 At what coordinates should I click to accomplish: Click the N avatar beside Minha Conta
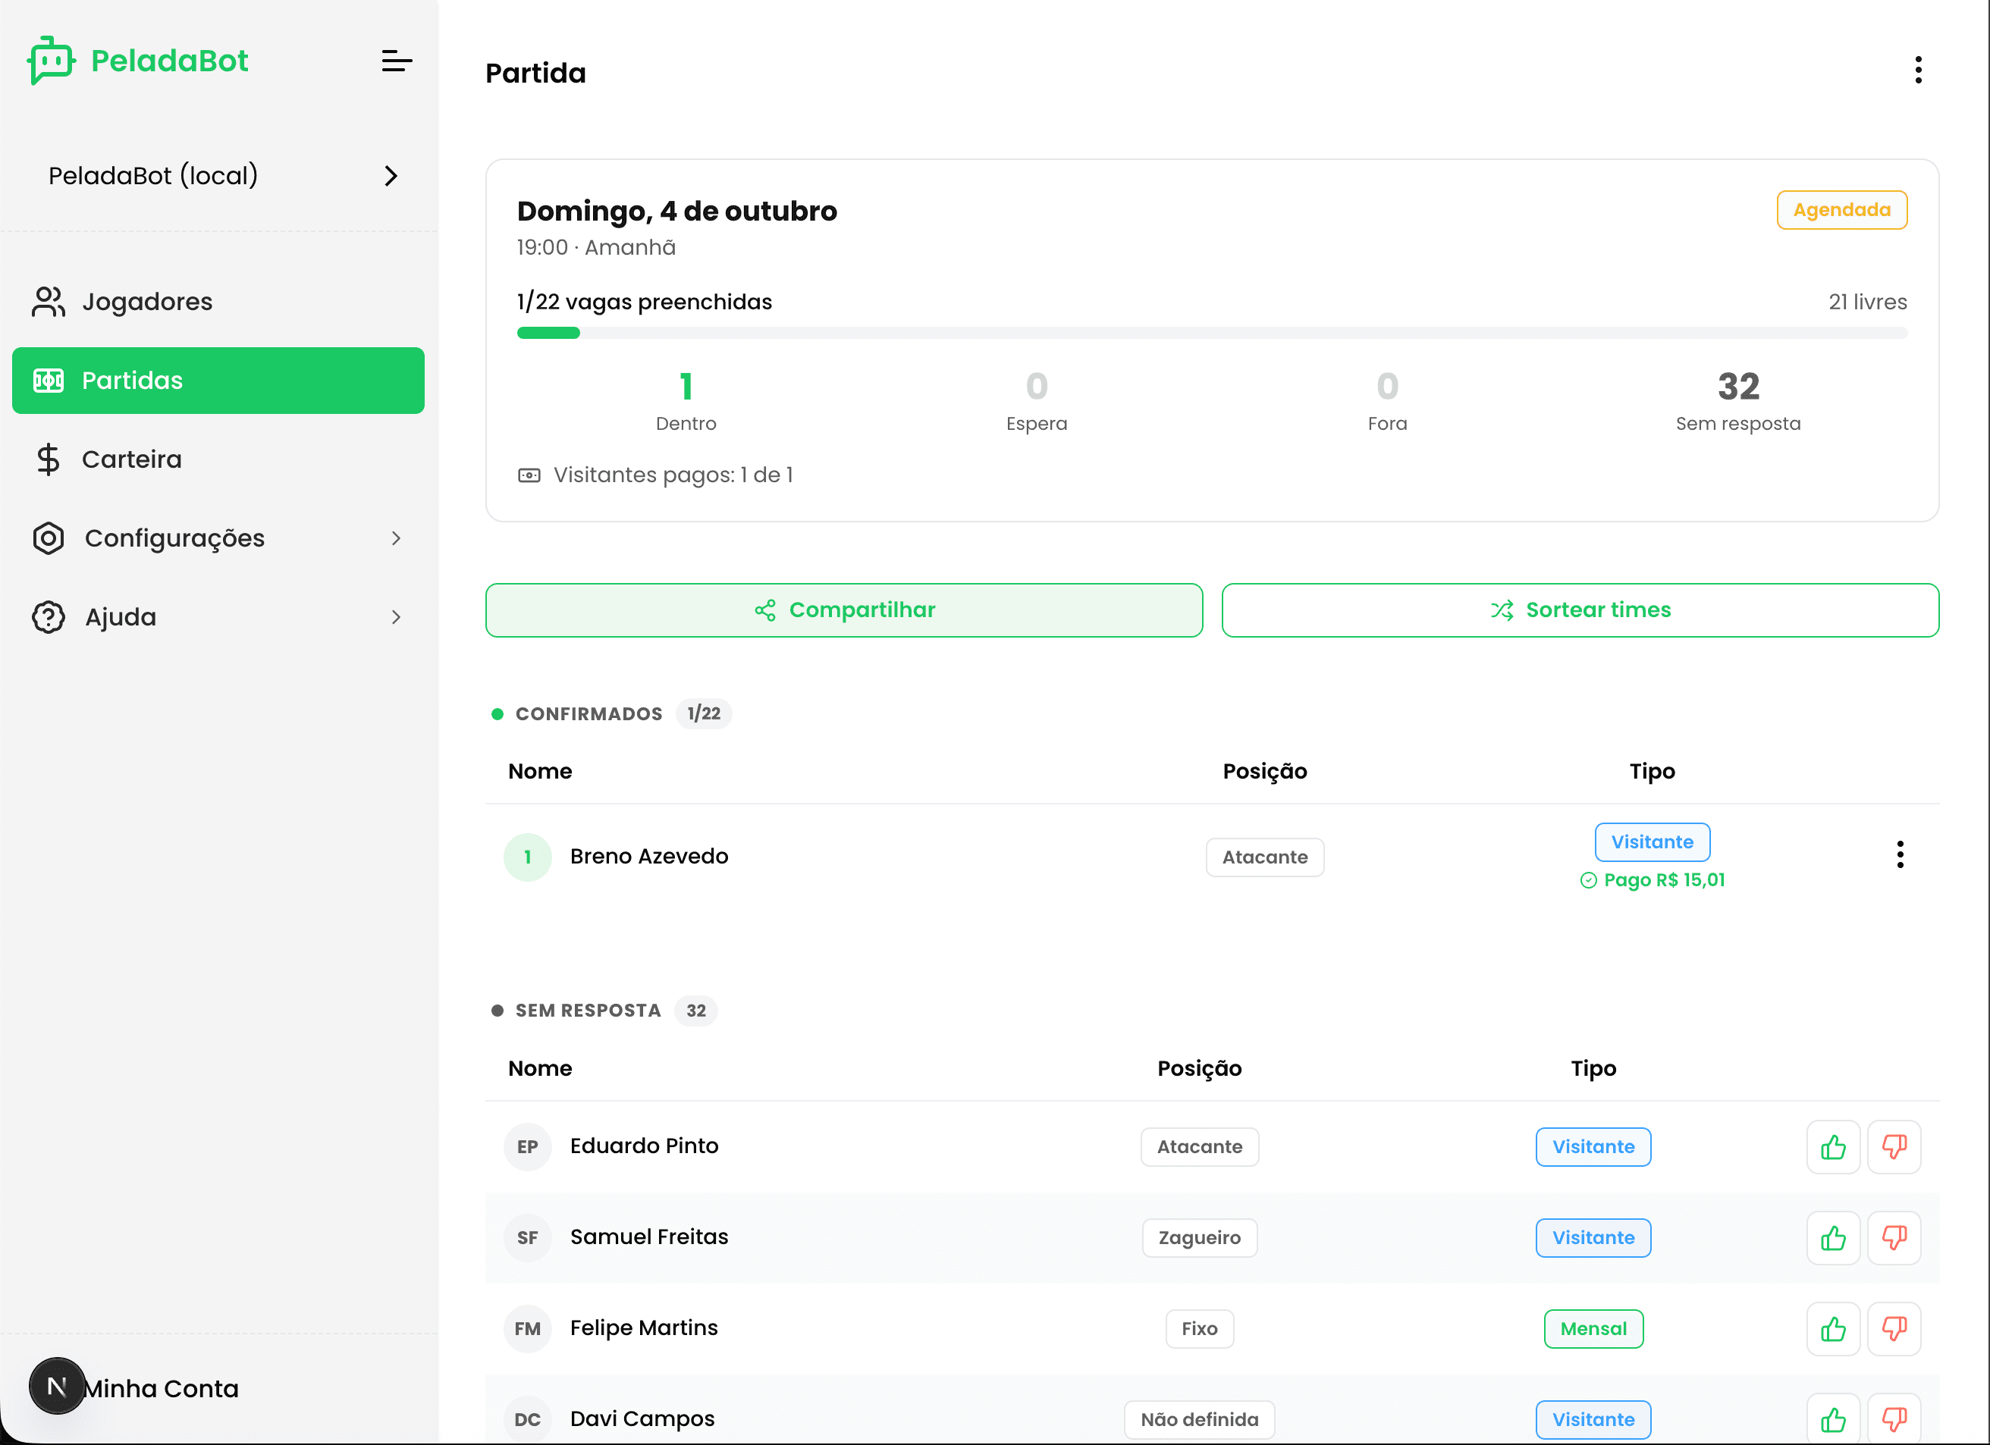57,1386
